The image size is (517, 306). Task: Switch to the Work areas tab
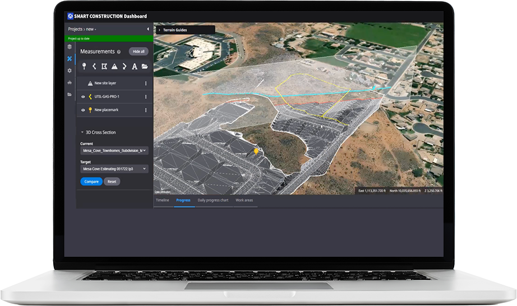click(244, 200)
